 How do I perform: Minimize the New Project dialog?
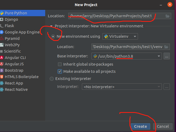(161, 5)
